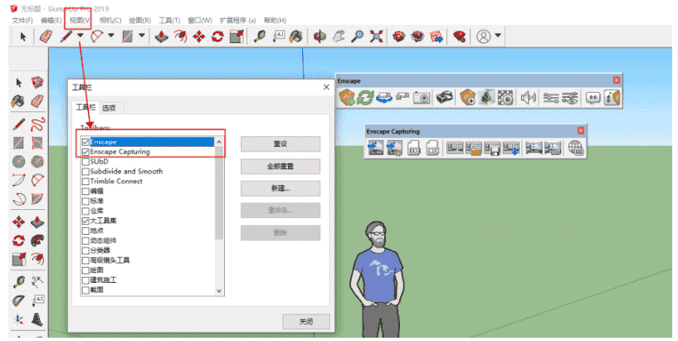Expand the user account dropdown arrow
This screenshot has width=678, height=341.
tap(497, 37)
